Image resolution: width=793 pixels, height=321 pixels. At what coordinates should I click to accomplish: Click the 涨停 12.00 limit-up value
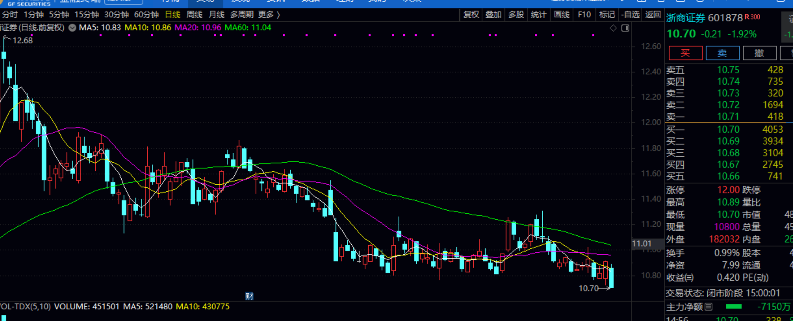point(728,190)
